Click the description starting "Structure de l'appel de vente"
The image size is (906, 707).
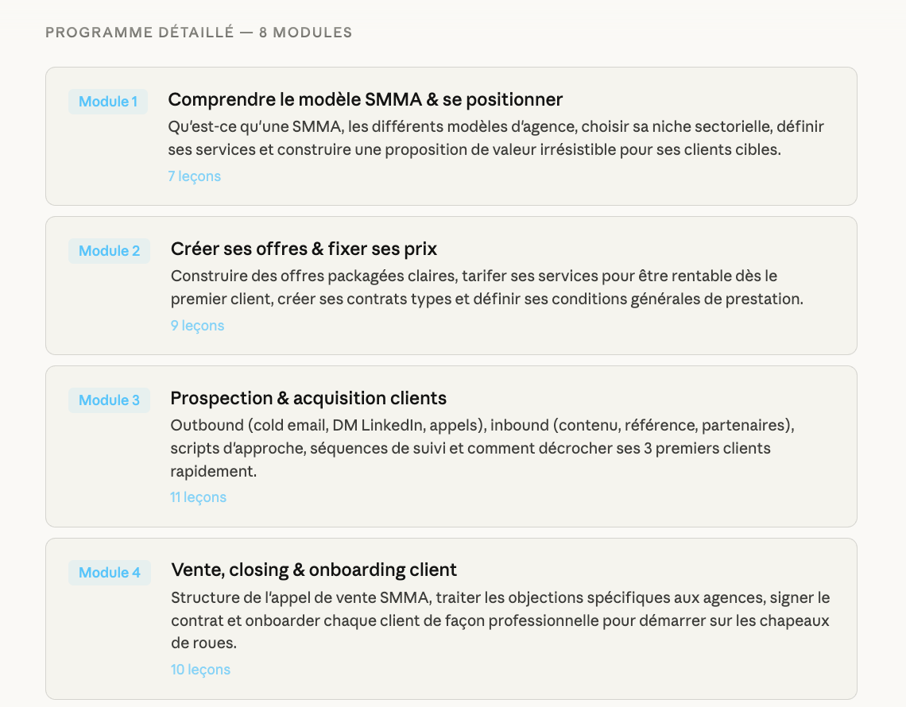(x=501, y=620)
